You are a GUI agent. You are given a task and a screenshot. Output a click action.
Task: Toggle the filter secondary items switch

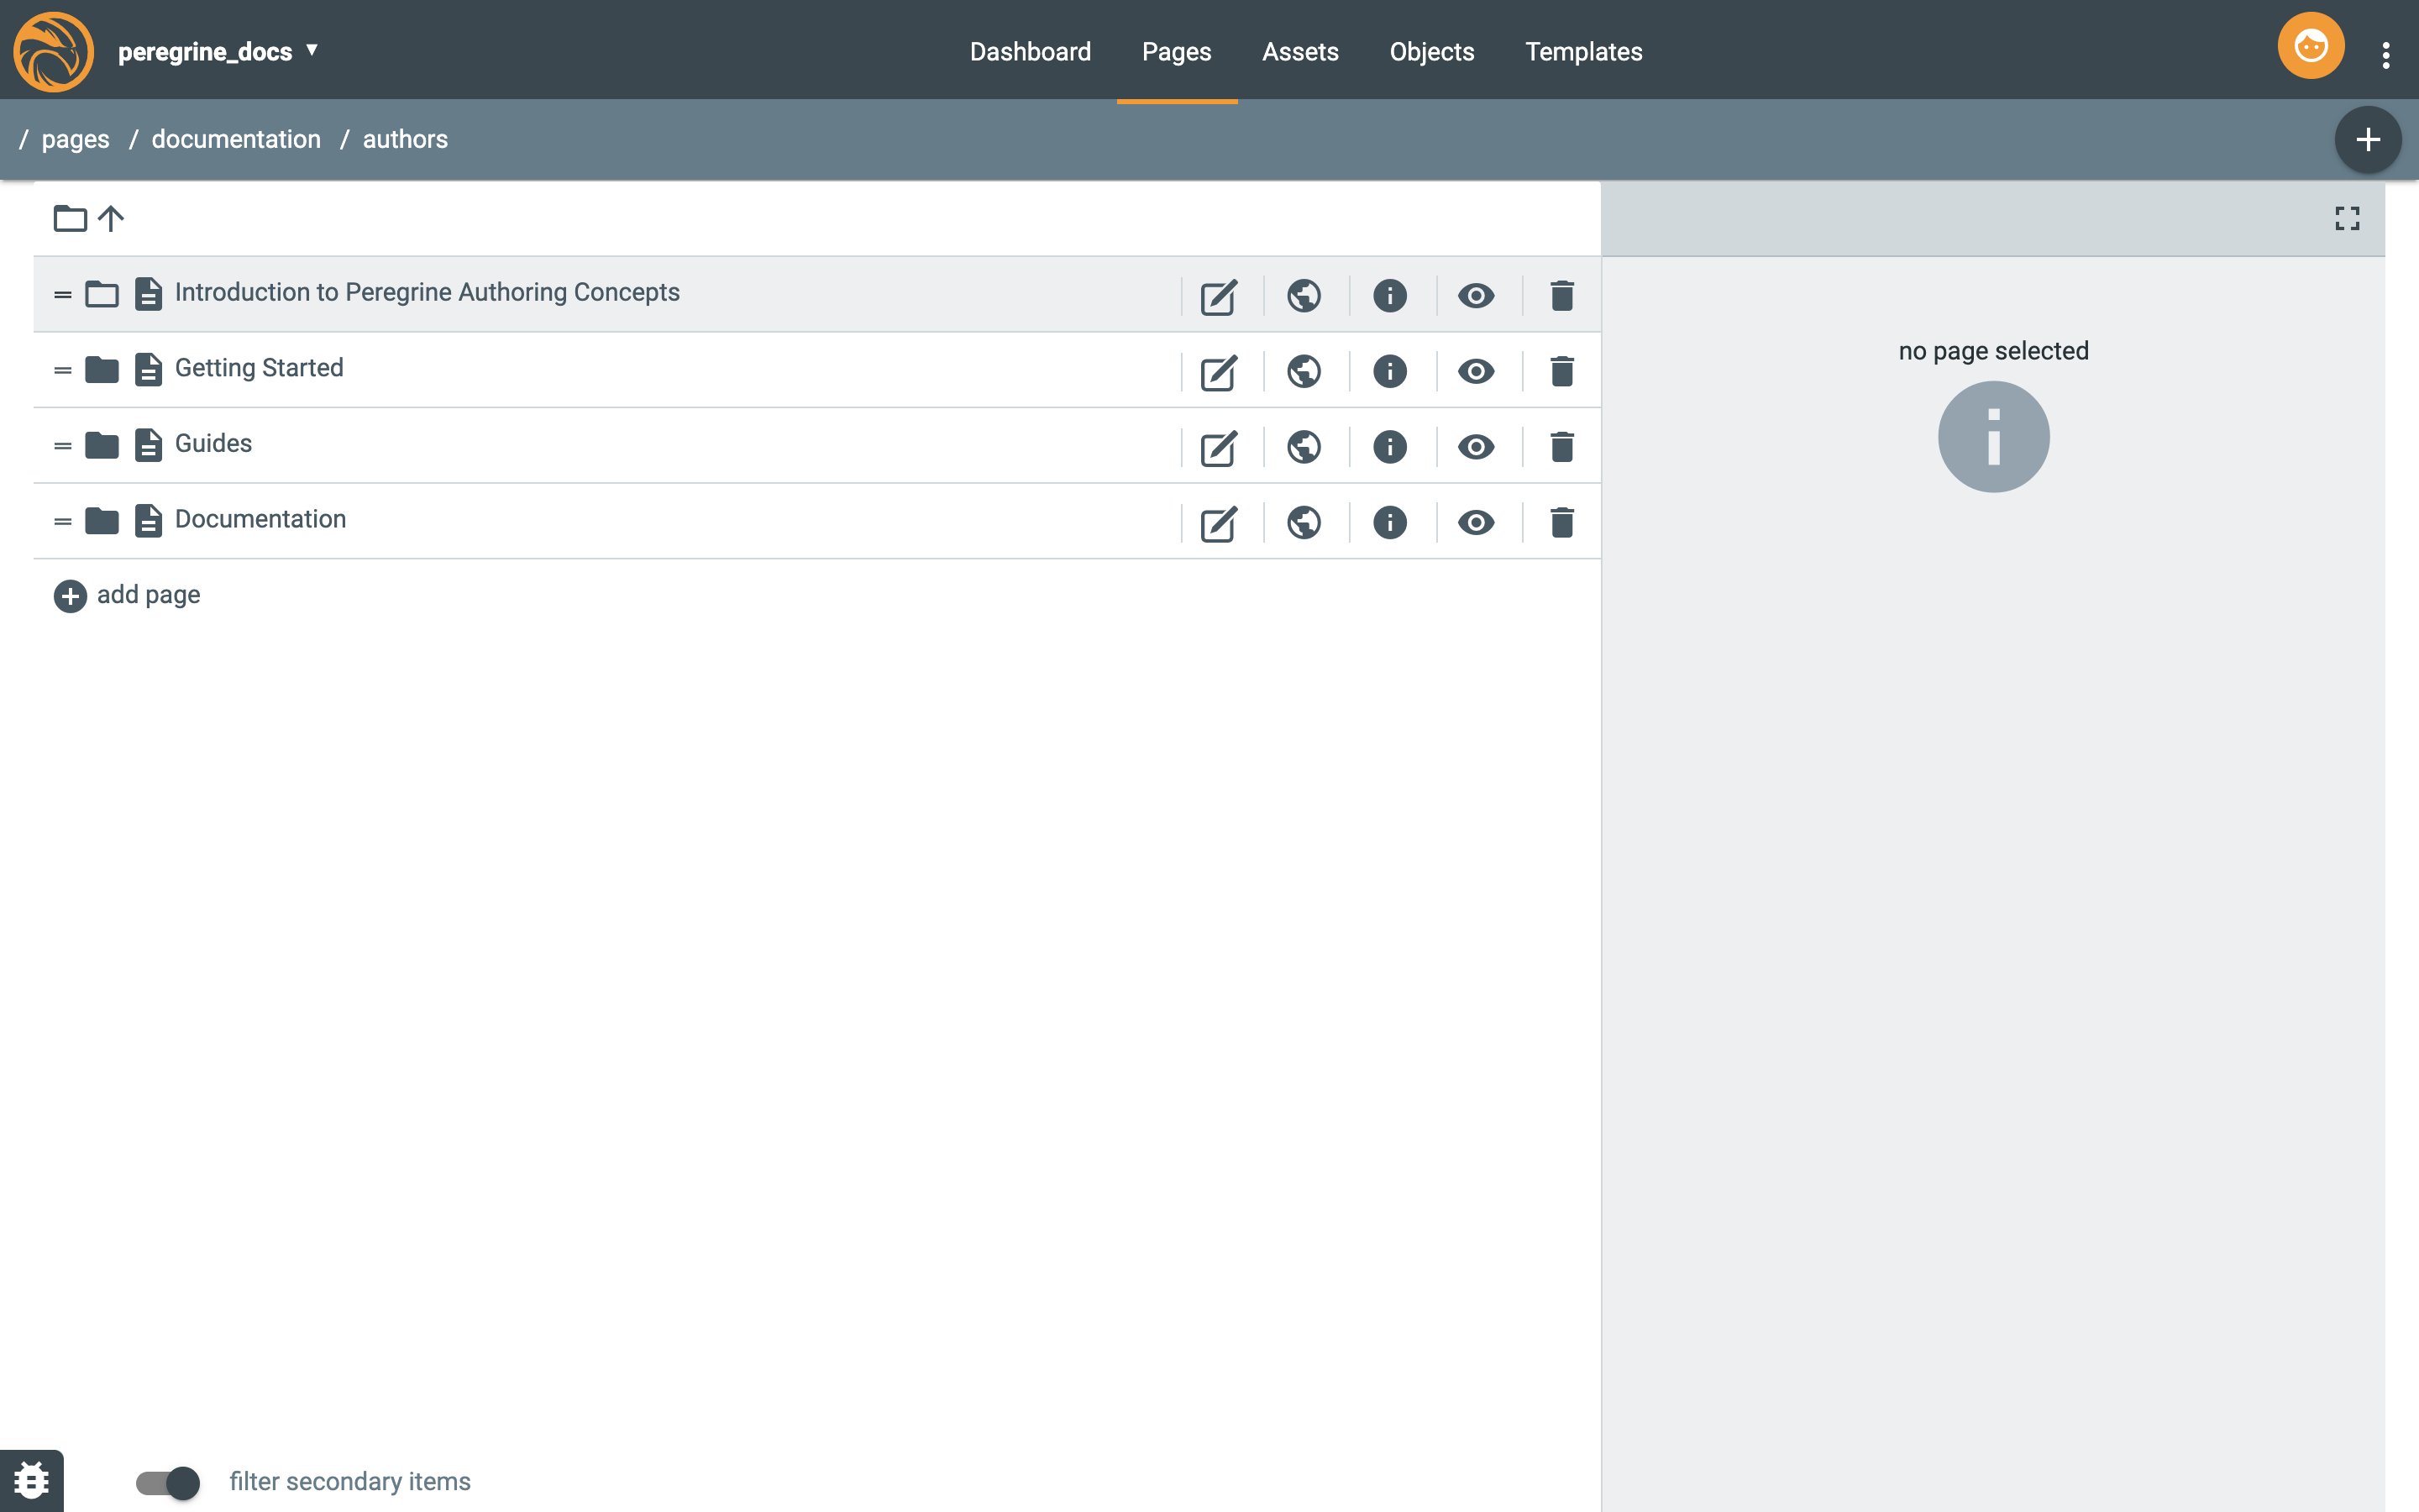pyautogui.click(x=168, y=1481)
